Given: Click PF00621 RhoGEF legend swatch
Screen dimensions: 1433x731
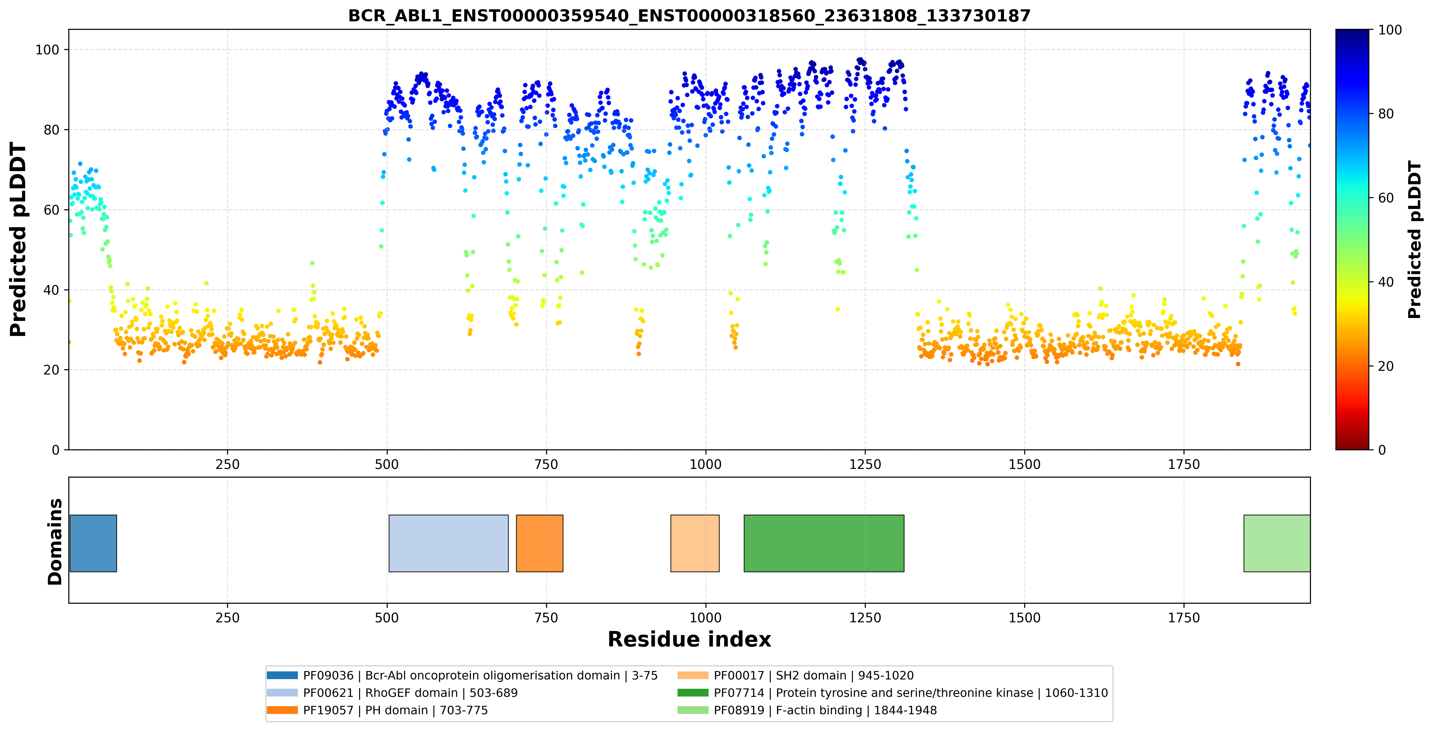Looking at the screenshot, I should coord(282,692).
